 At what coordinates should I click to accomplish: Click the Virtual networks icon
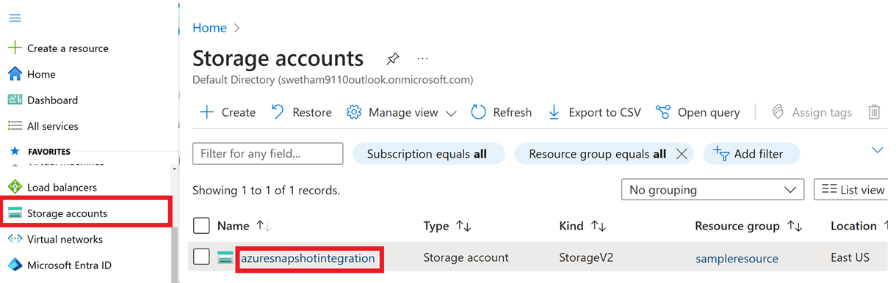[x=15, y=239]
